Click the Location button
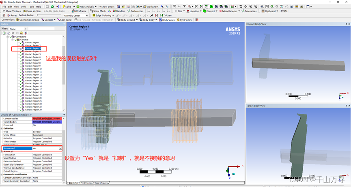Viewport: 351px width, 187px height. (x=194, y=11)
